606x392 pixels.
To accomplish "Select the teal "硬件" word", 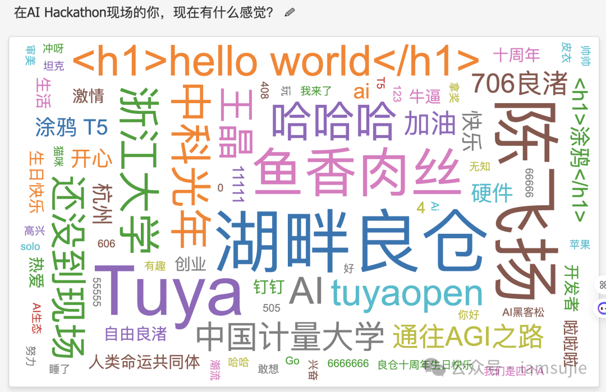I will point(492,193).
